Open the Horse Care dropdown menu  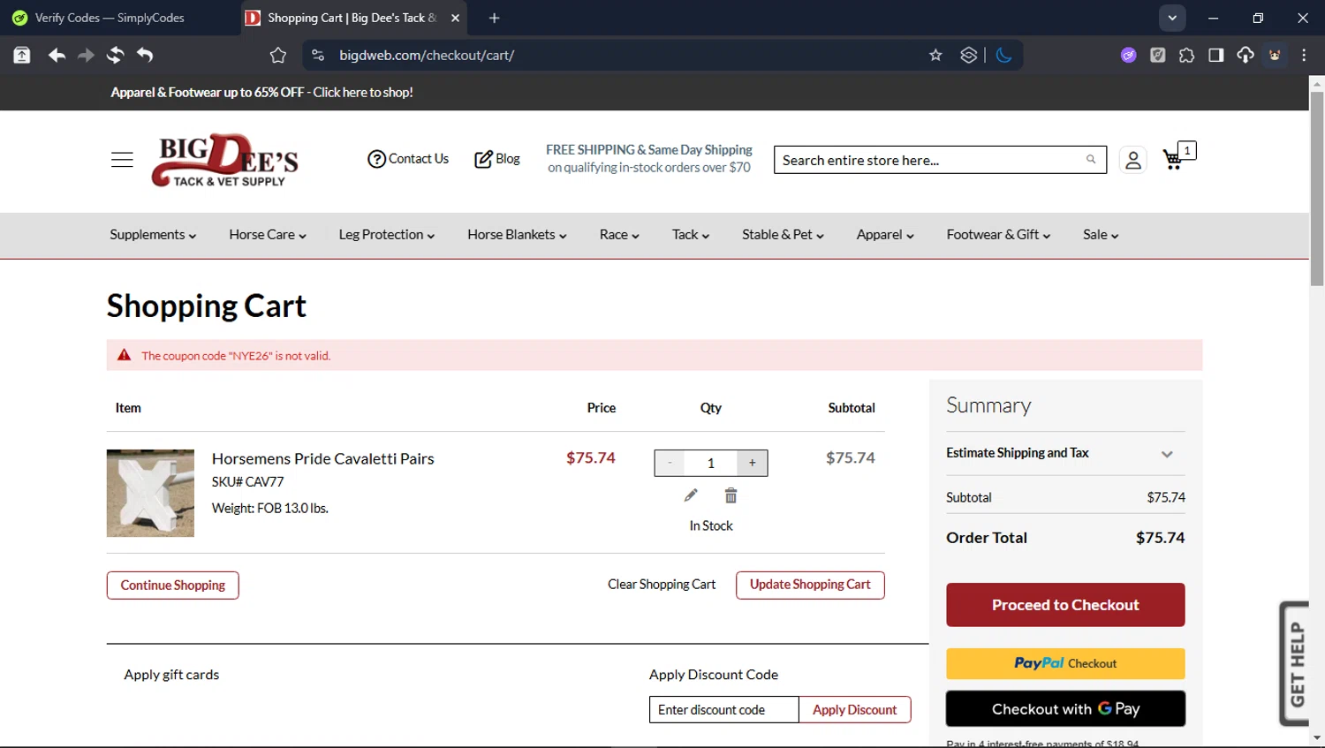pyautogui.click(x=268, y=235)
